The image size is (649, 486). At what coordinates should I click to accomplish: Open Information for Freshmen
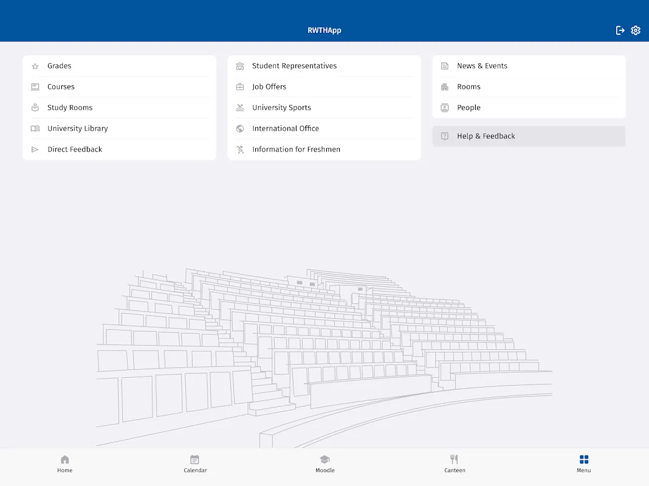296,149
